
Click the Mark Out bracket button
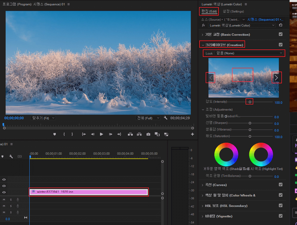pyautogui.click(x=72, y=134)
